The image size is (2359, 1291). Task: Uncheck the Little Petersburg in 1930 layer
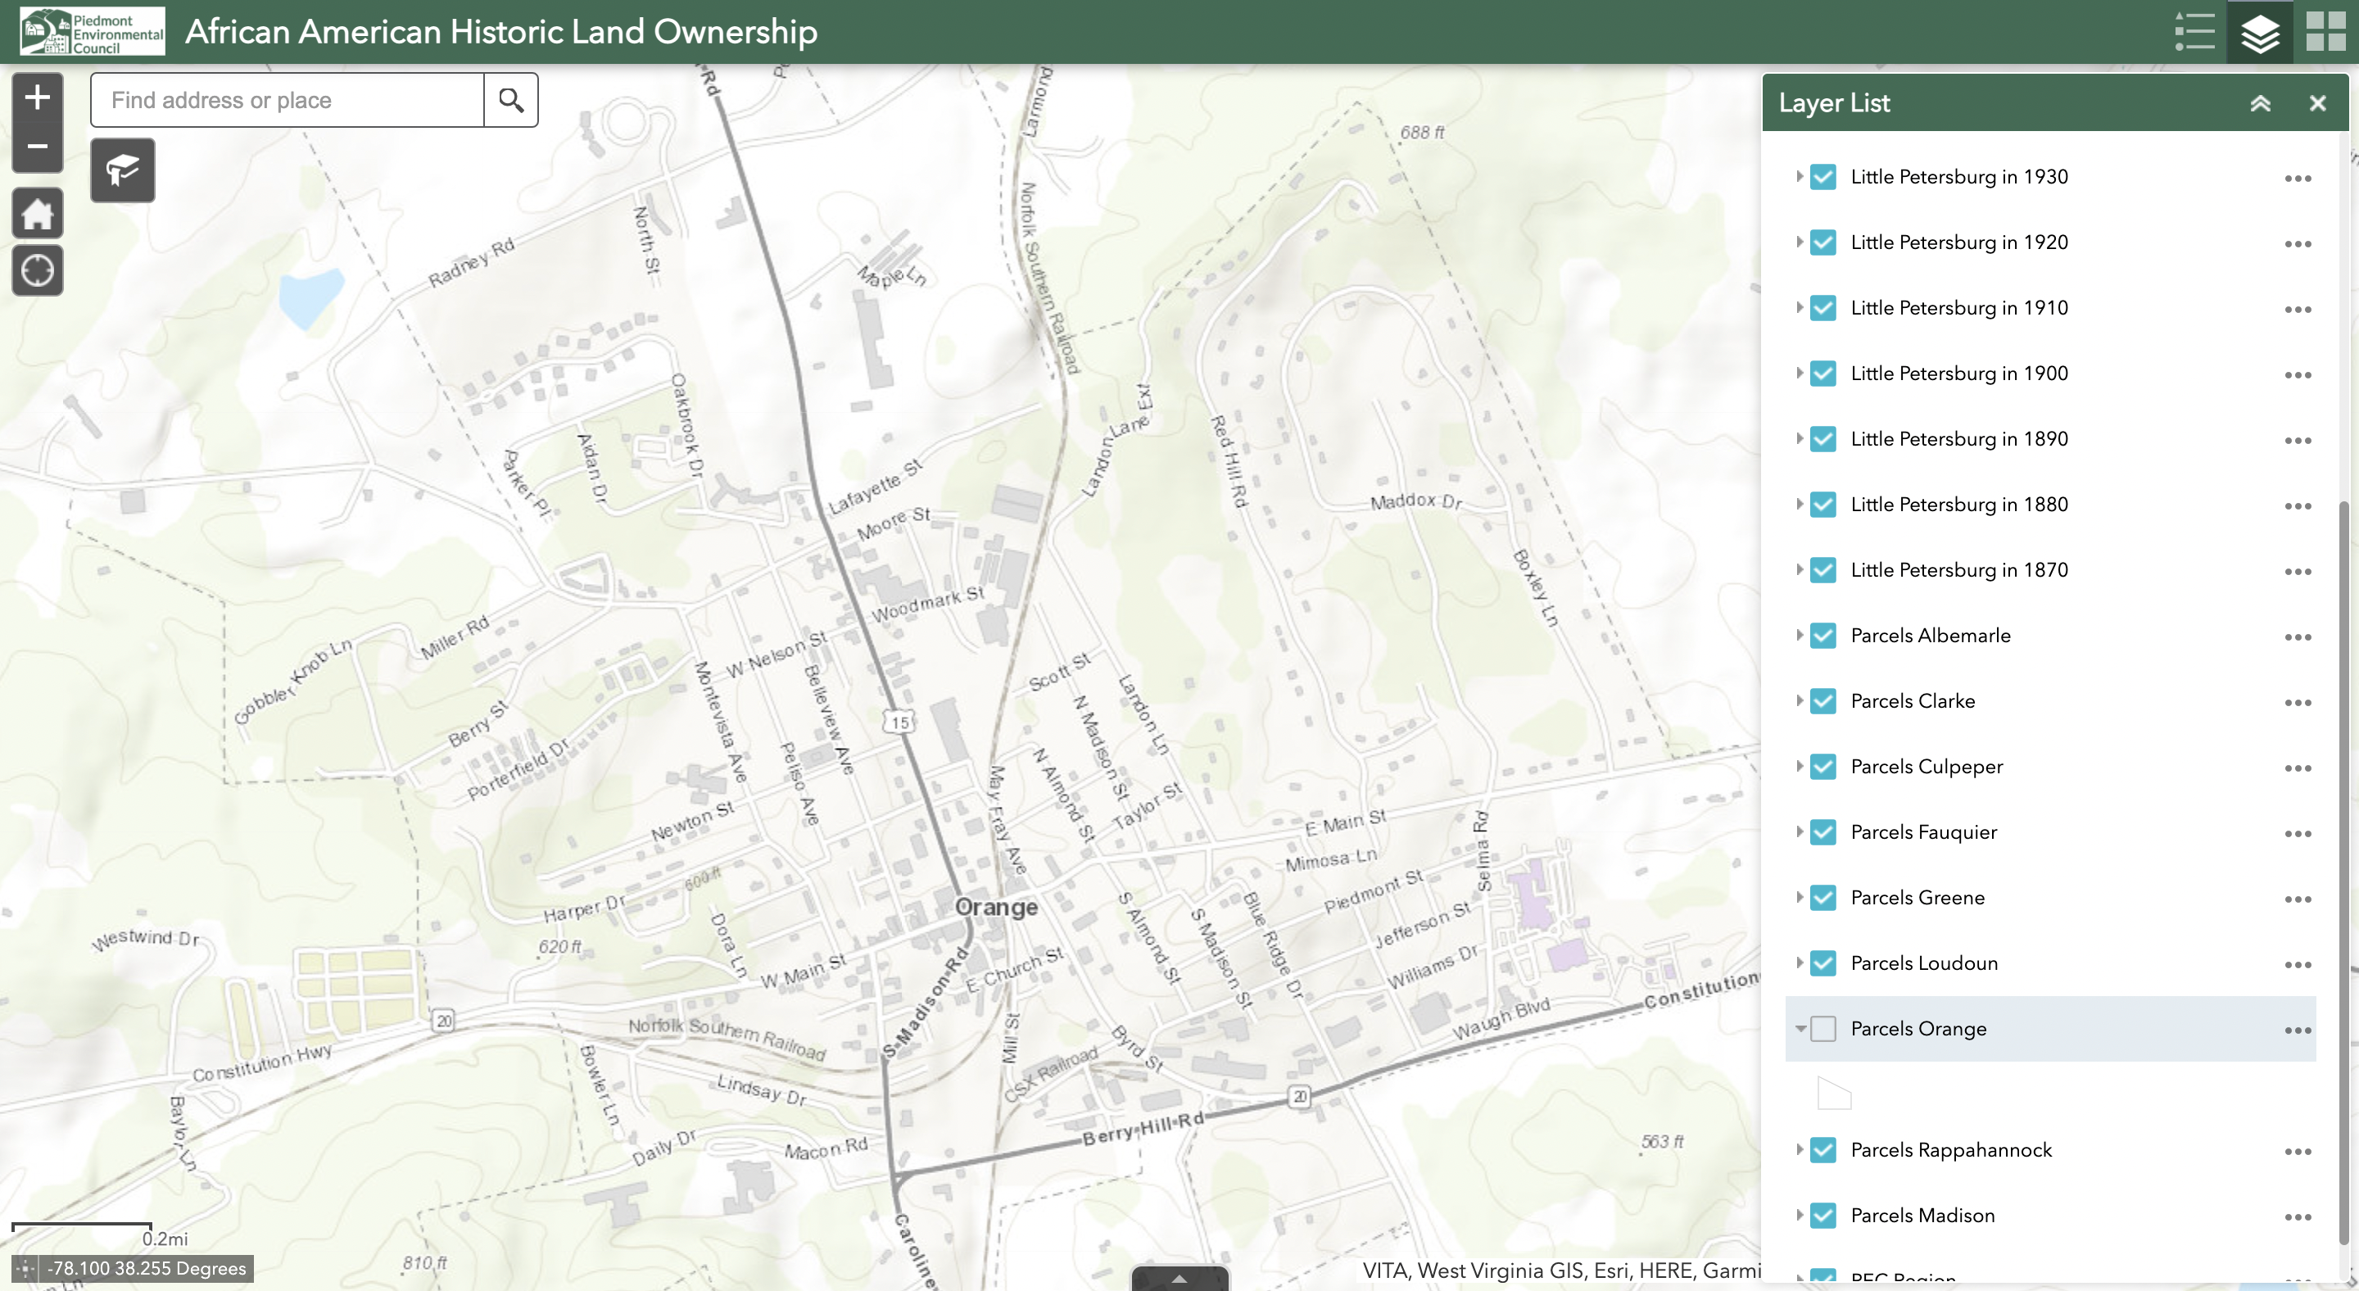point(1822,177)
